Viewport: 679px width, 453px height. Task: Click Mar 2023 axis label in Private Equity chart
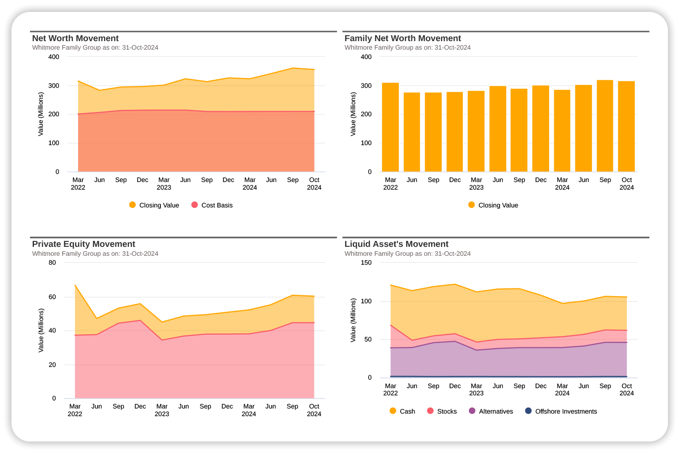[162, 410]
